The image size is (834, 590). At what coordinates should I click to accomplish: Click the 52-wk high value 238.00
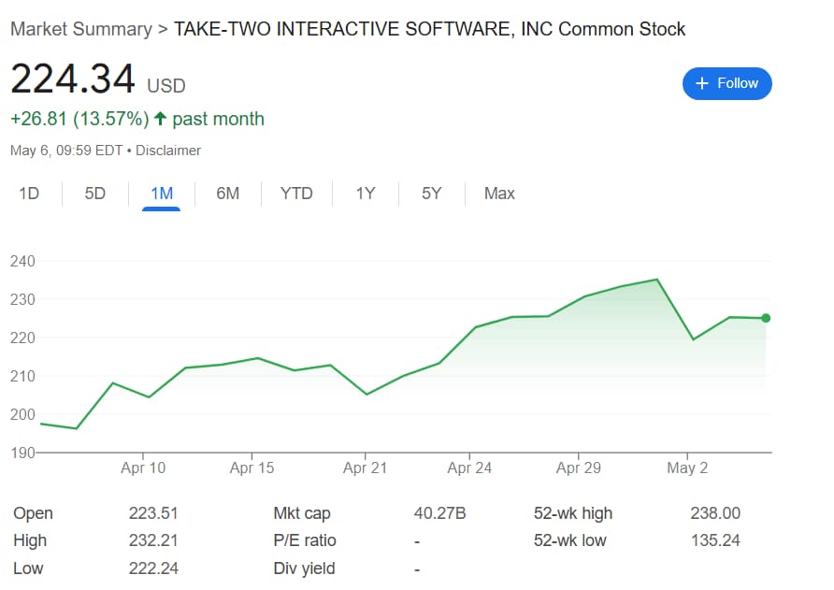click(715, 513)
